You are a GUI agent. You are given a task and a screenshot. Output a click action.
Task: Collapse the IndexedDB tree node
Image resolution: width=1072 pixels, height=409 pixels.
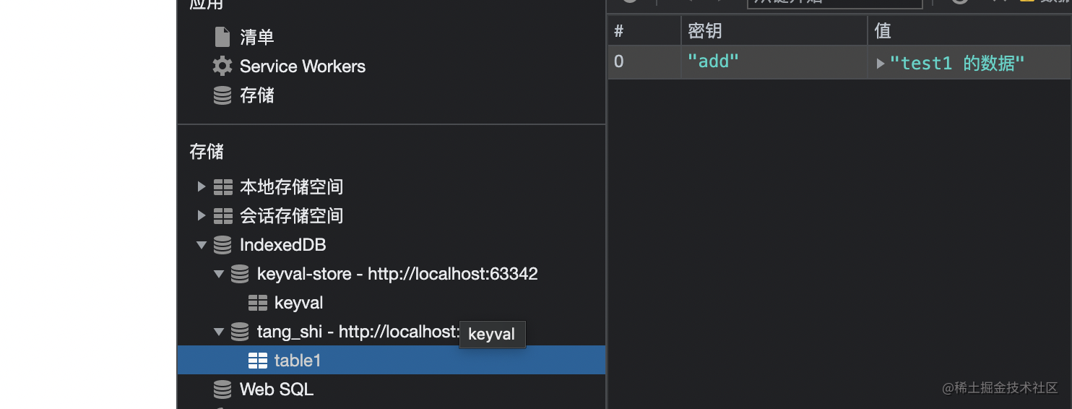pyautogui.click(x=202, y=245)
